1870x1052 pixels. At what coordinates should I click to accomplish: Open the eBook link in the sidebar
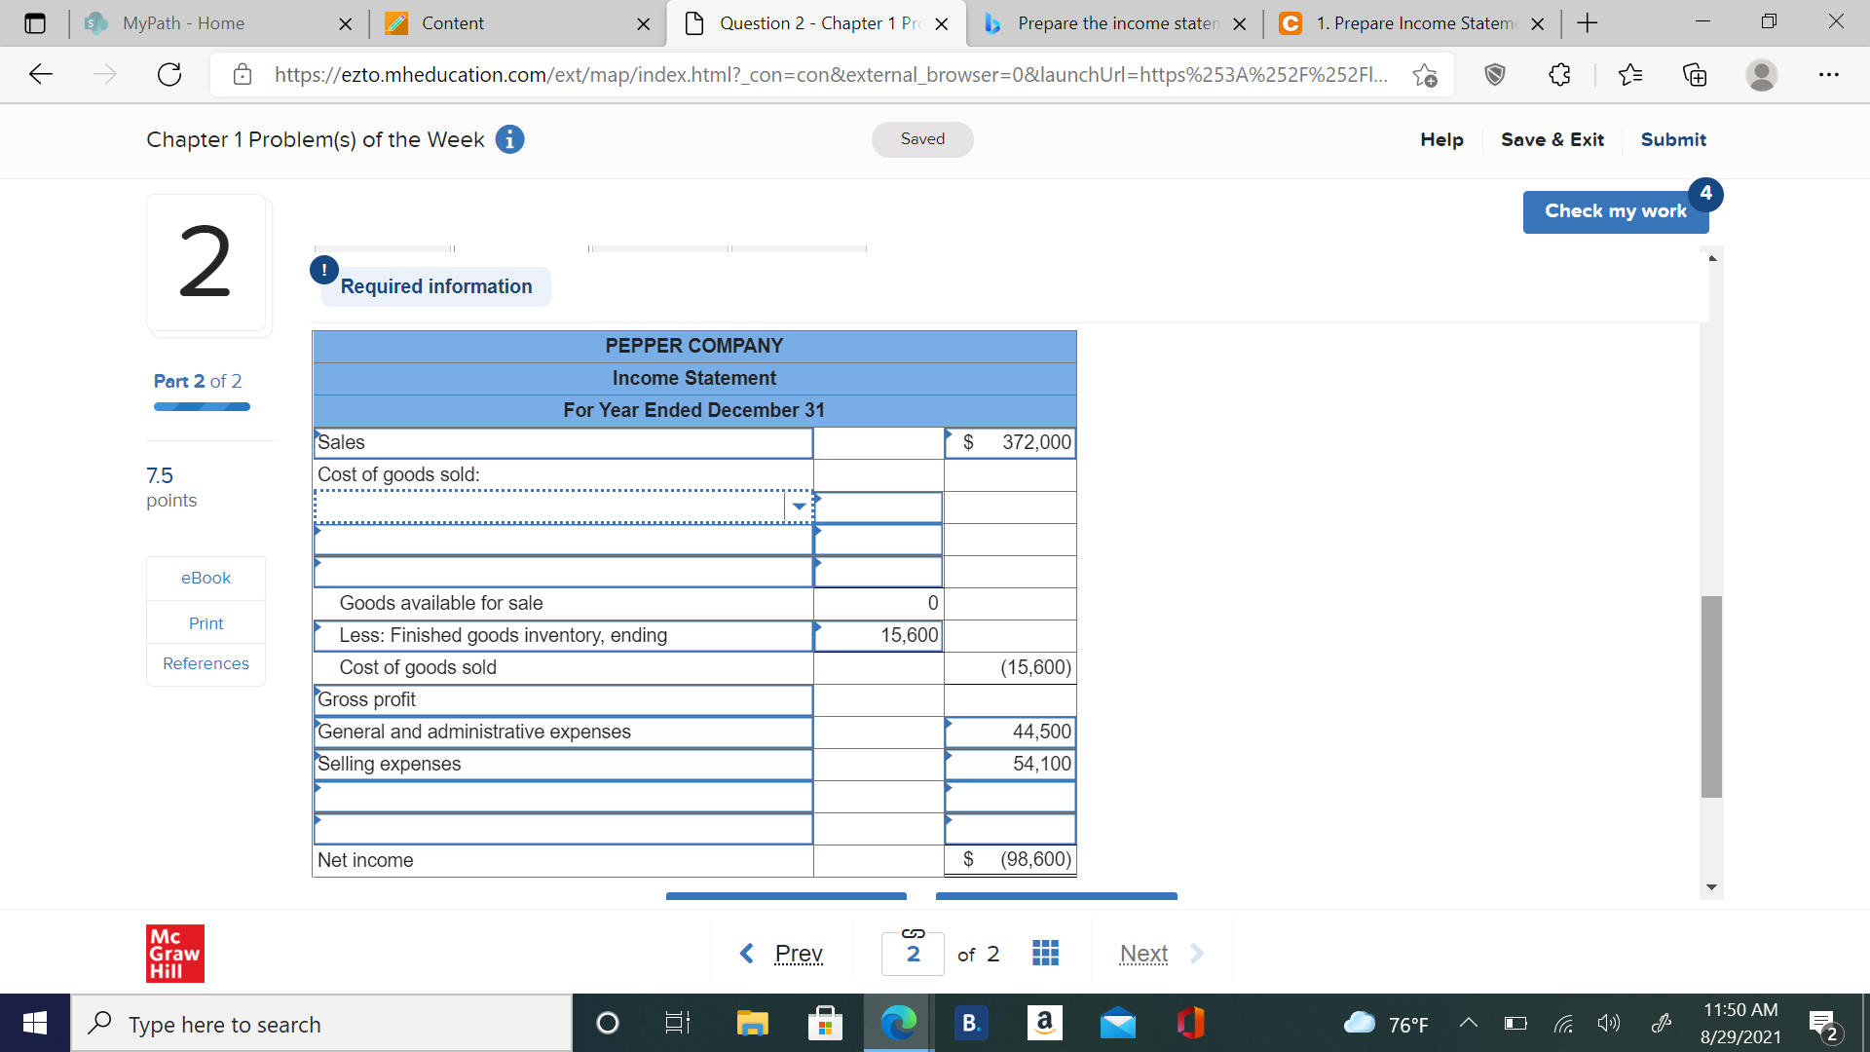[x=205, y=577]
